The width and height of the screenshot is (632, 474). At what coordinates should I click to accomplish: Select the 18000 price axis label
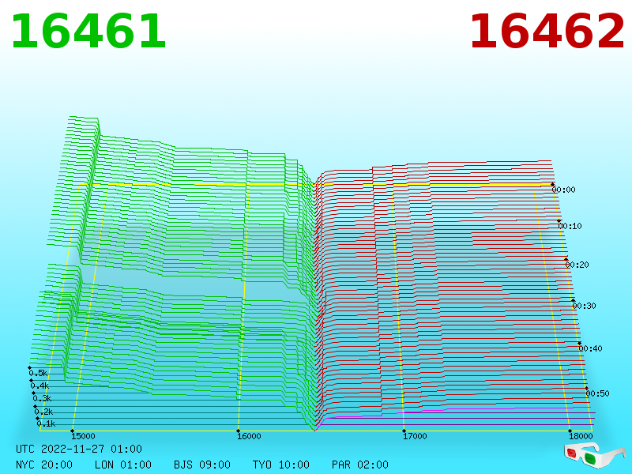click(581, 436)
